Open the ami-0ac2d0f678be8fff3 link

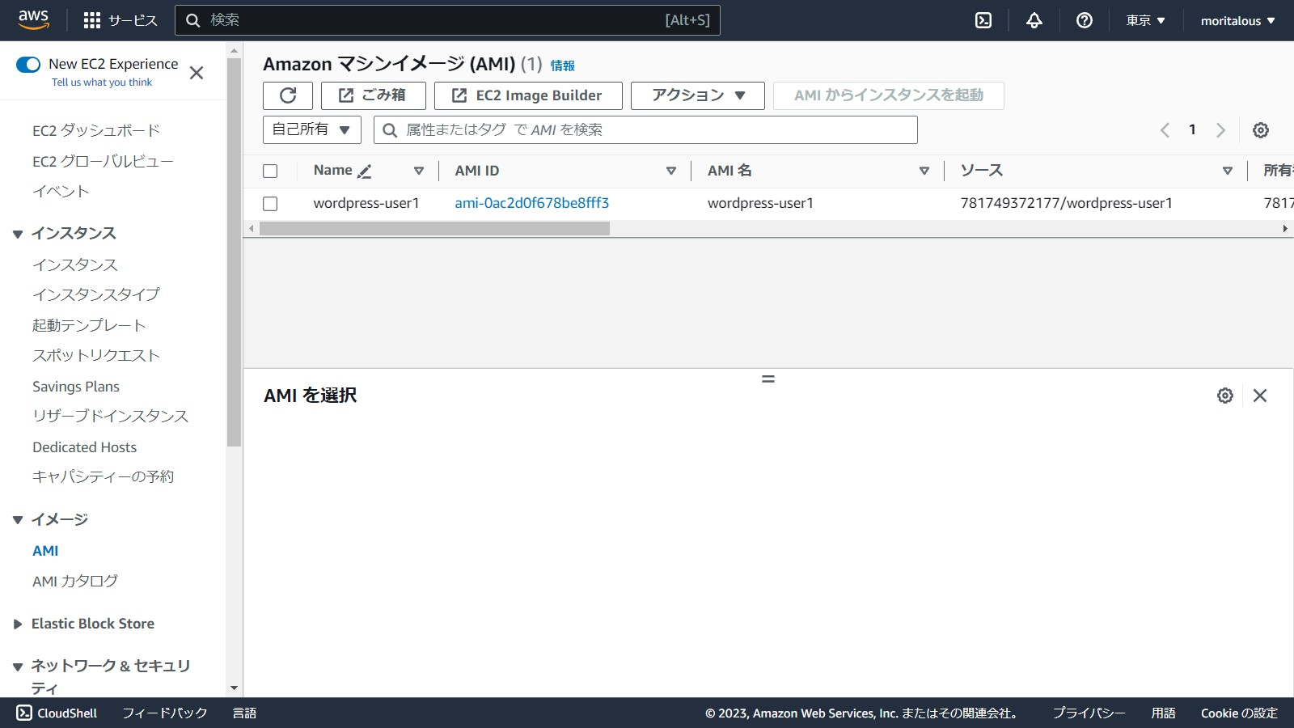tap(531, 203)
